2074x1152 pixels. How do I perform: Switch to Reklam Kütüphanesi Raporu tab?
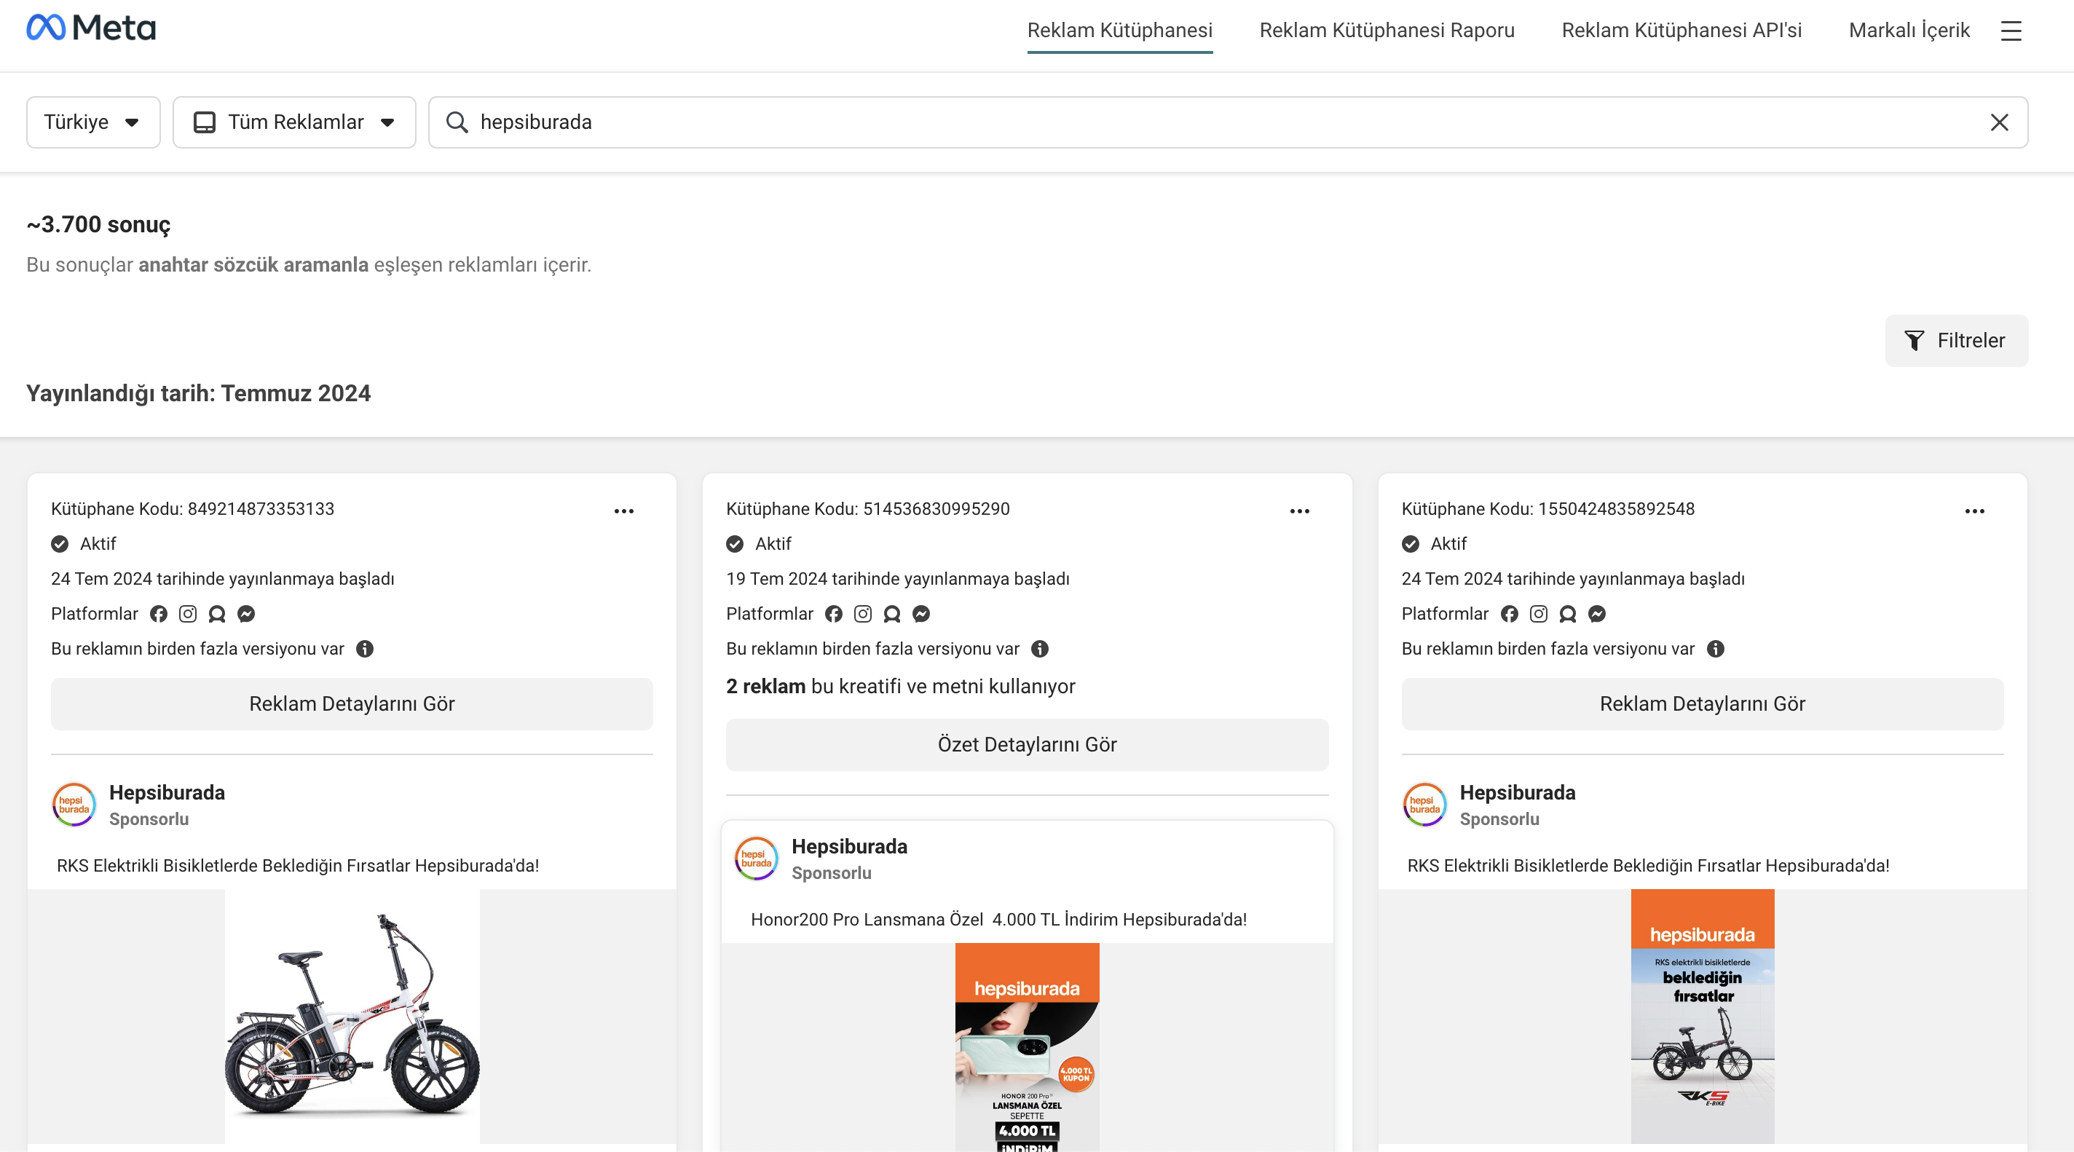pos(1387,31)
